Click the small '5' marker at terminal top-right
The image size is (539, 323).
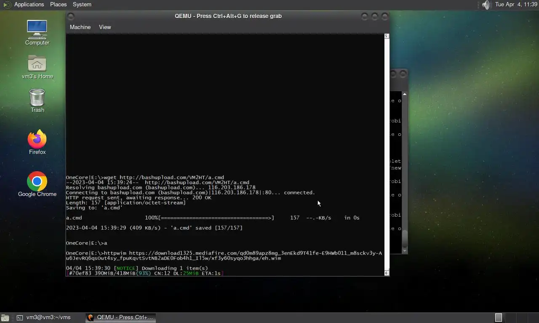387,36
